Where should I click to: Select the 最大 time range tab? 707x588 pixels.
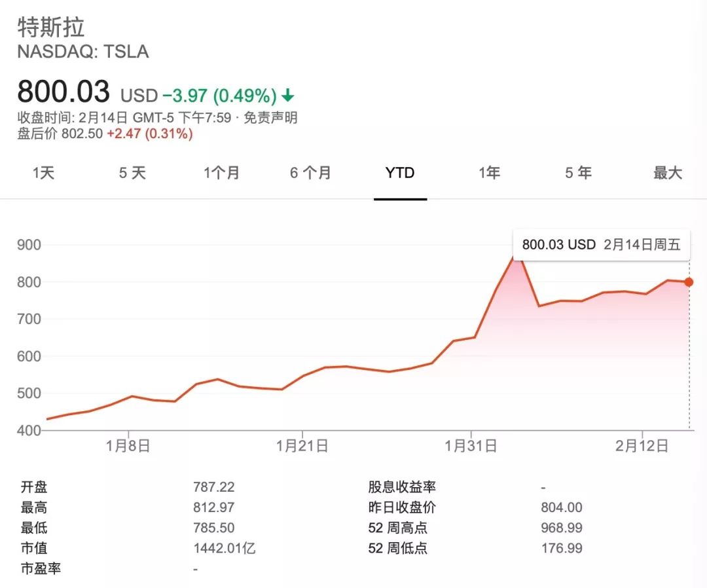[x=668, y=173]
